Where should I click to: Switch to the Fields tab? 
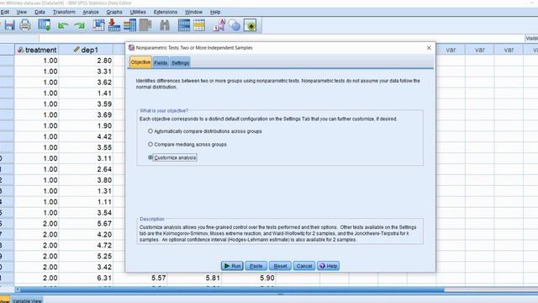[161, 62]
